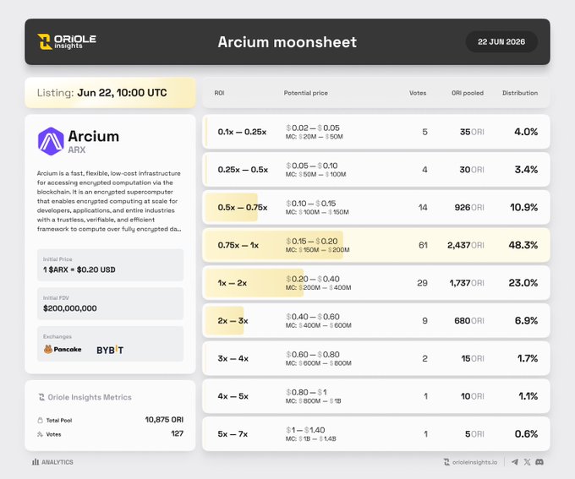Click the 48.3% distribution value

tap(523, 245)
